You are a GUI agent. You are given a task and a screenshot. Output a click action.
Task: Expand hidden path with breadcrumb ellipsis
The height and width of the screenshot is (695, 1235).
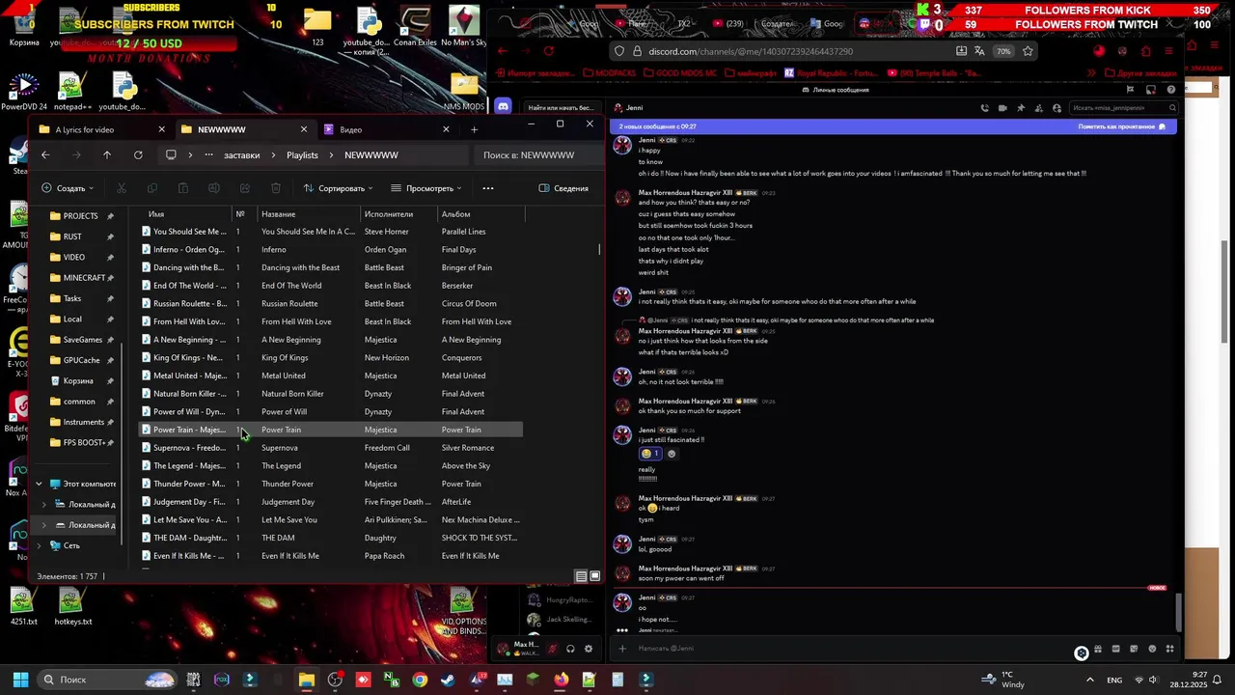pyautogui.click(x=208, y=154)
